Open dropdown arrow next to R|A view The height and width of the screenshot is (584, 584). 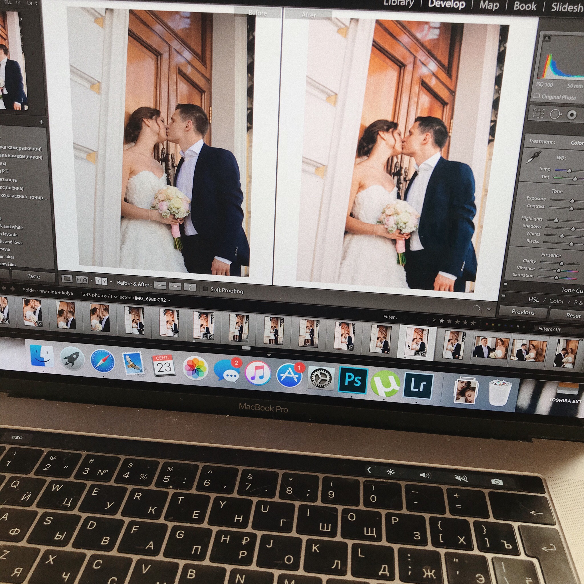point(91,280)
